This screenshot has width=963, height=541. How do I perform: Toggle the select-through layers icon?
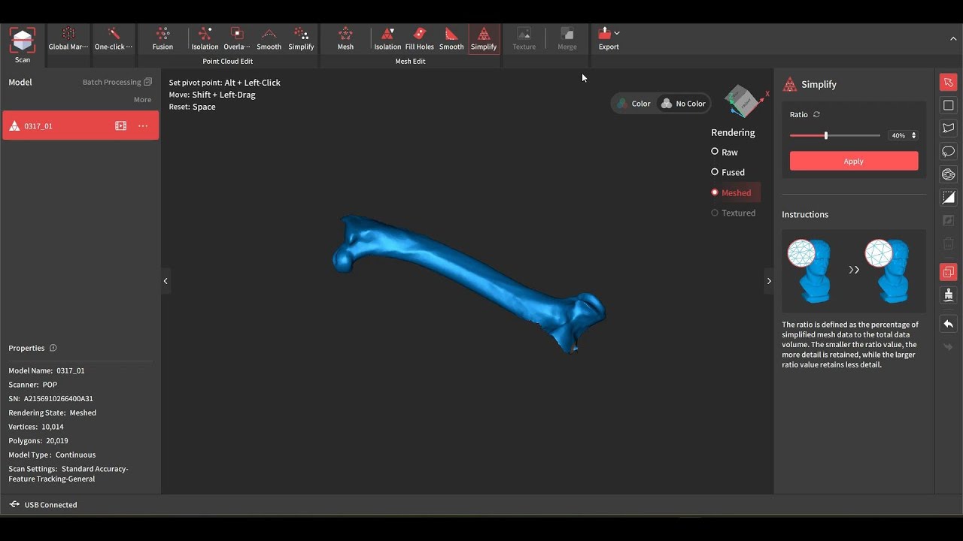949,272
